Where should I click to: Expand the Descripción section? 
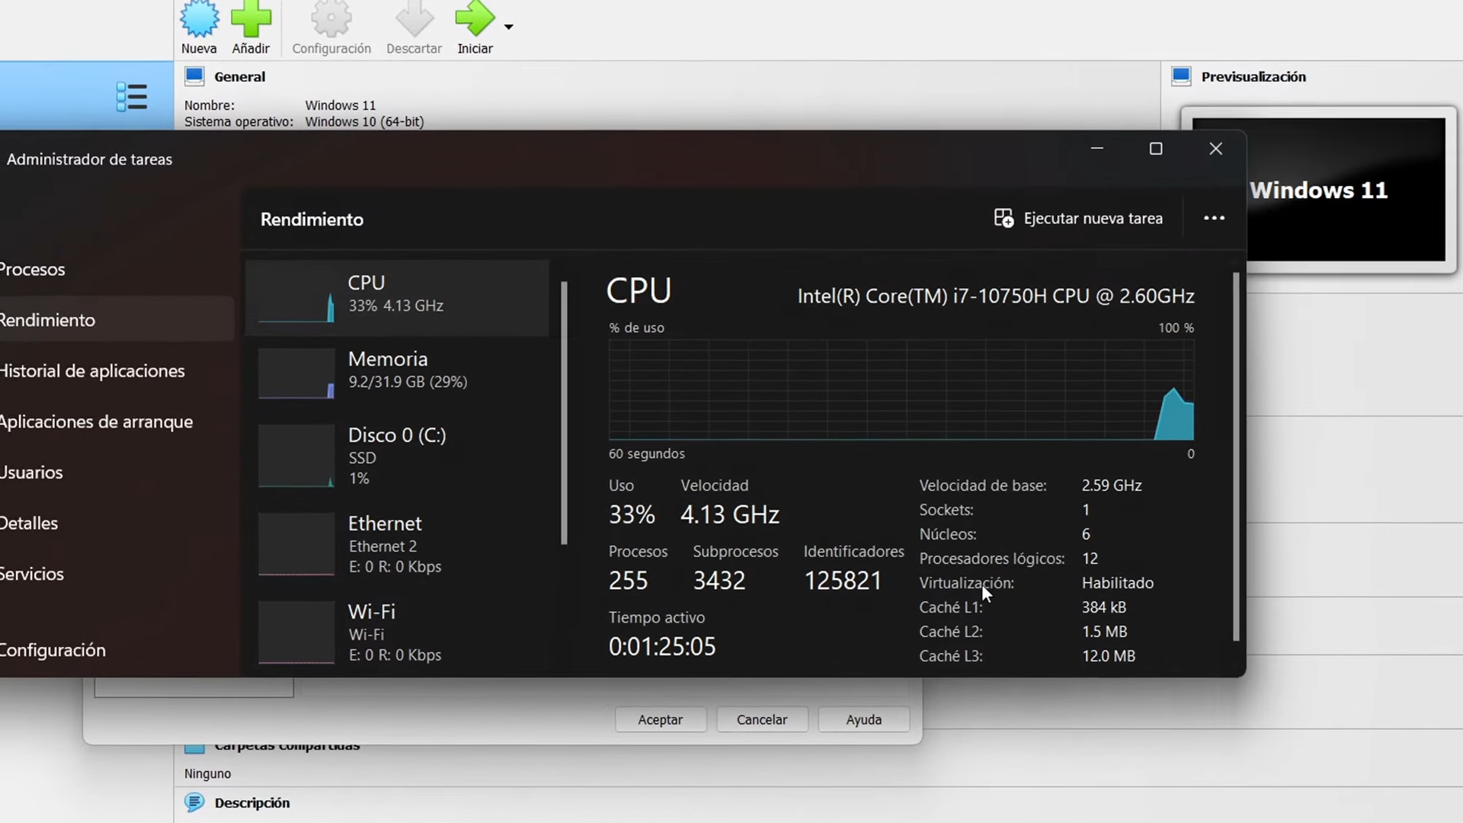[251, 802]
